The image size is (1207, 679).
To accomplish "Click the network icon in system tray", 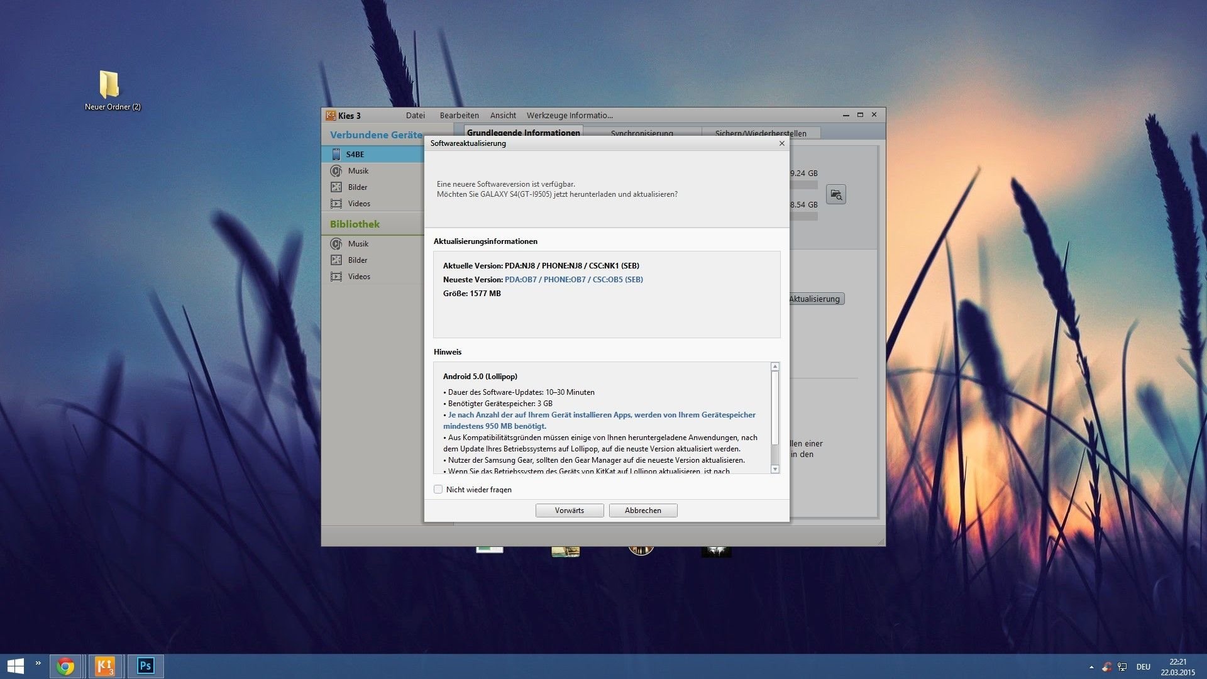I will (x=1122, y=667).
